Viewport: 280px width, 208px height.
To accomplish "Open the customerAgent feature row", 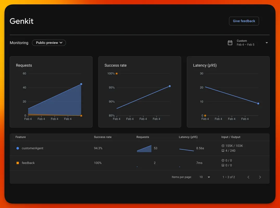I will (x=140, y=148).
